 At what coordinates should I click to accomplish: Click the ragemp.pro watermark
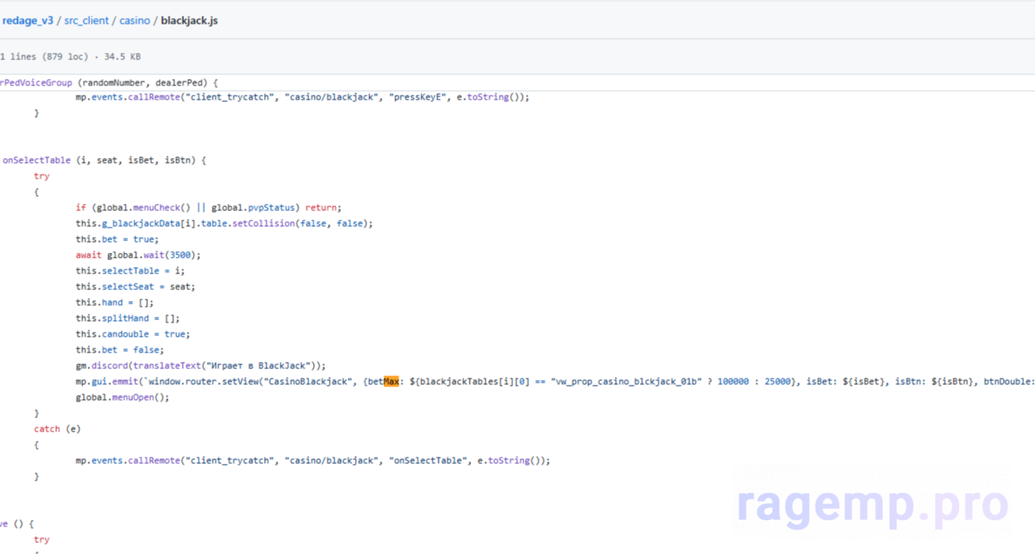click(872, 504)
